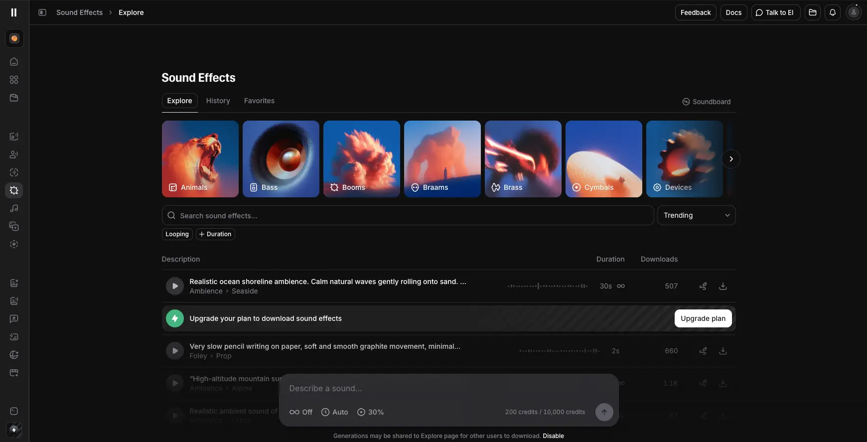Open the clapperboard-sparkle sidebar icon
The image size is (867, 442).
(14, 373)
